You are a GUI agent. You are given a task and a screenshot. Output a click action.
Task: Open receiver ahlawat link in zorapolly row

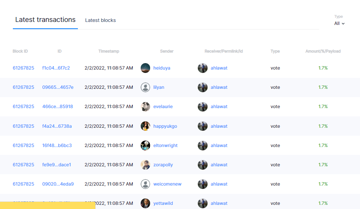219,164
